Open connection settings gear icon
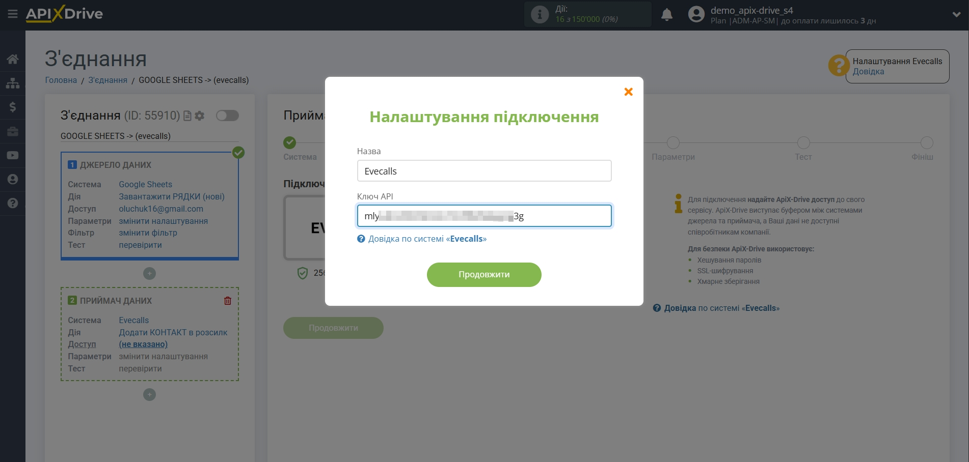 click(x=200, y=116)
